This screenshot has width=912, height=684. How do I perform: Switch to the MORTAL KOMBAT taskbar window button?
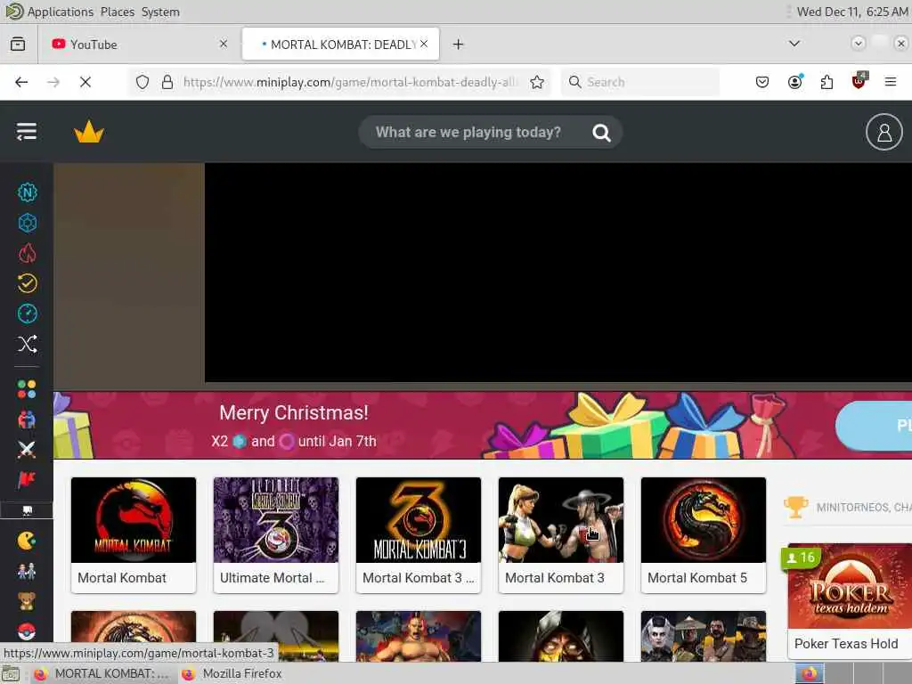[102, 673]
